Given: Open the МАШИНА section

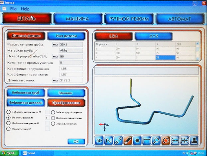Looking at the screenshot, I should pyautogui.click(x=78, y=19).
